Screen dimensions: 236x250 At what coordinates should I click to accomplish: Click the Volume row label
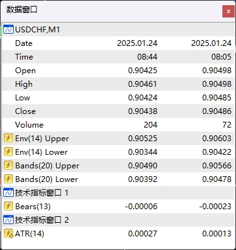29,125
